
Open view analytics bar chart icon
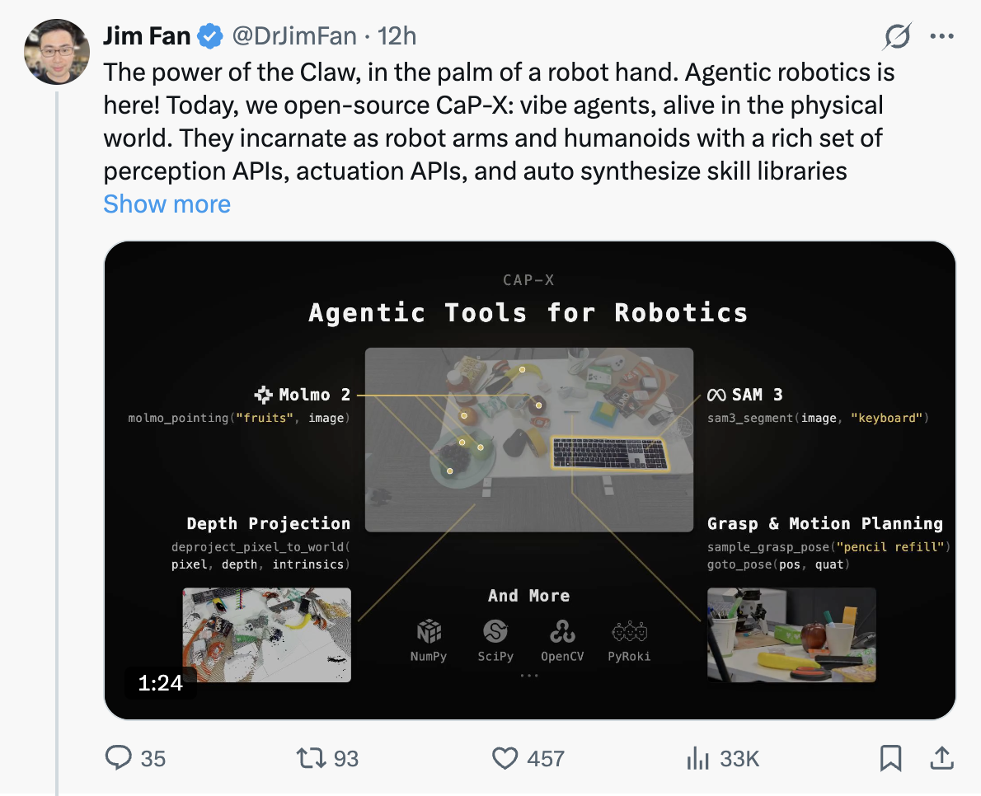click(x=697, y=757)
